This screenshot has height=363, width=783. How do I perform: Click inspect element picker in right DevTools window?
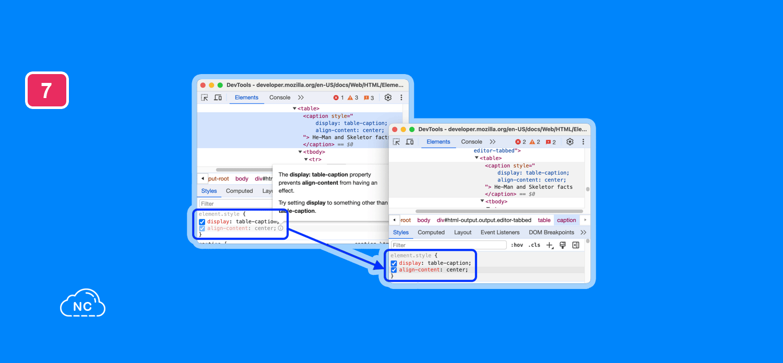point(396,142)
